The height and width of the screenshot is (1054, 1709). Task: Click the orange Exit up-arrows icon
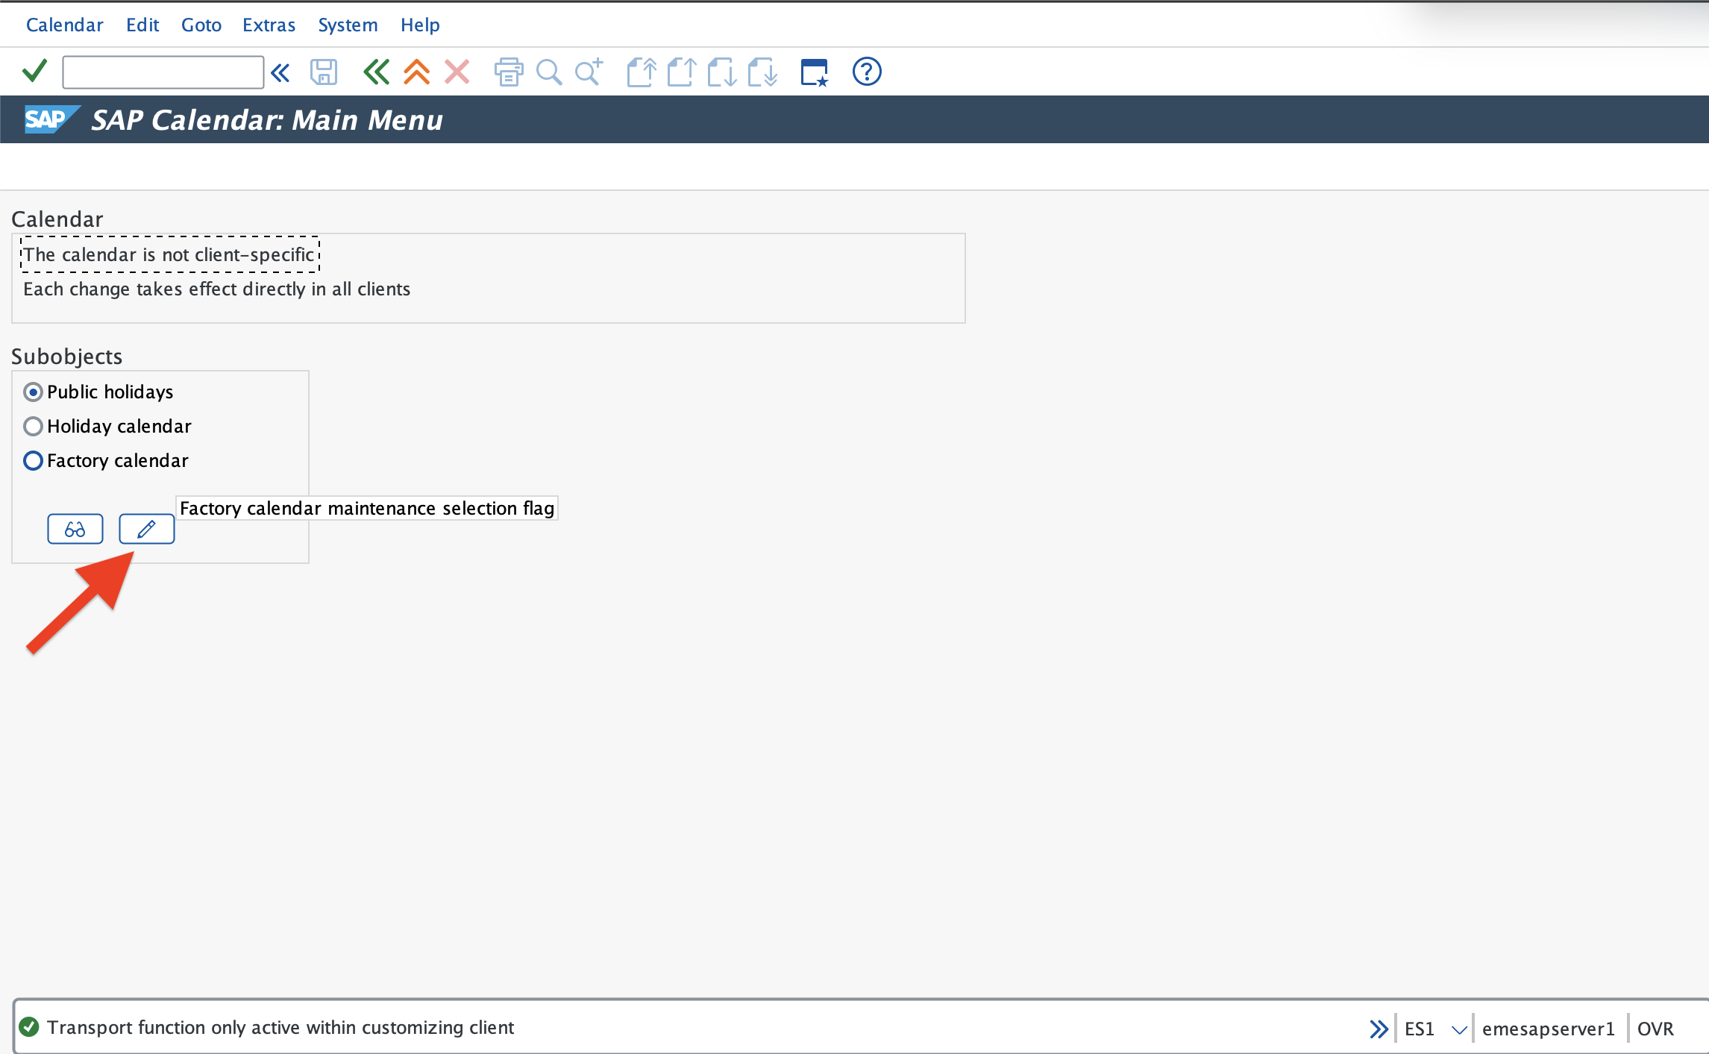pos(416,72)
